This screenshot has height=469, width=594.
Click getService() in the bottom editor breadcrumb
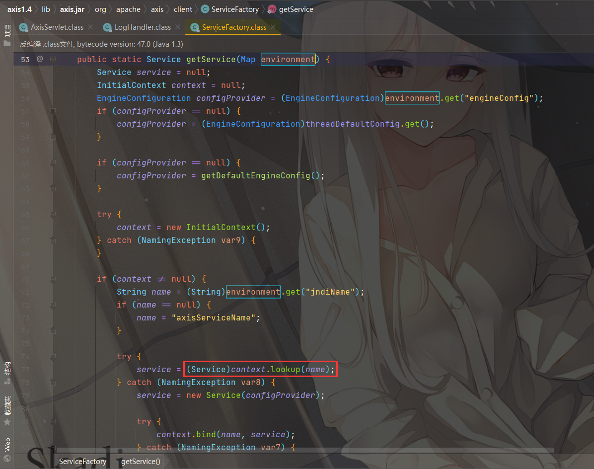(x=141, y=462)
